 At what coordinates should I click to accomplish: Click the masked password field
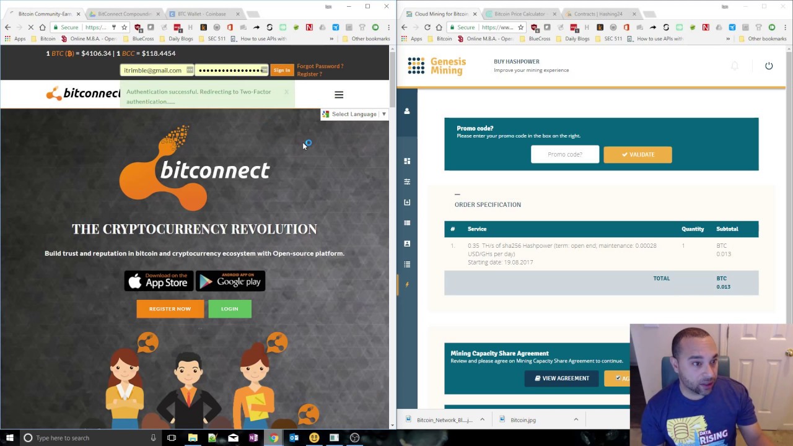point(232,70)
